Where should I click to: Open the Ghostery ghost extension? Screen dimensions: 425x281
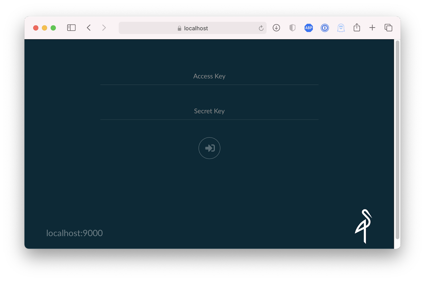[341, 28]
